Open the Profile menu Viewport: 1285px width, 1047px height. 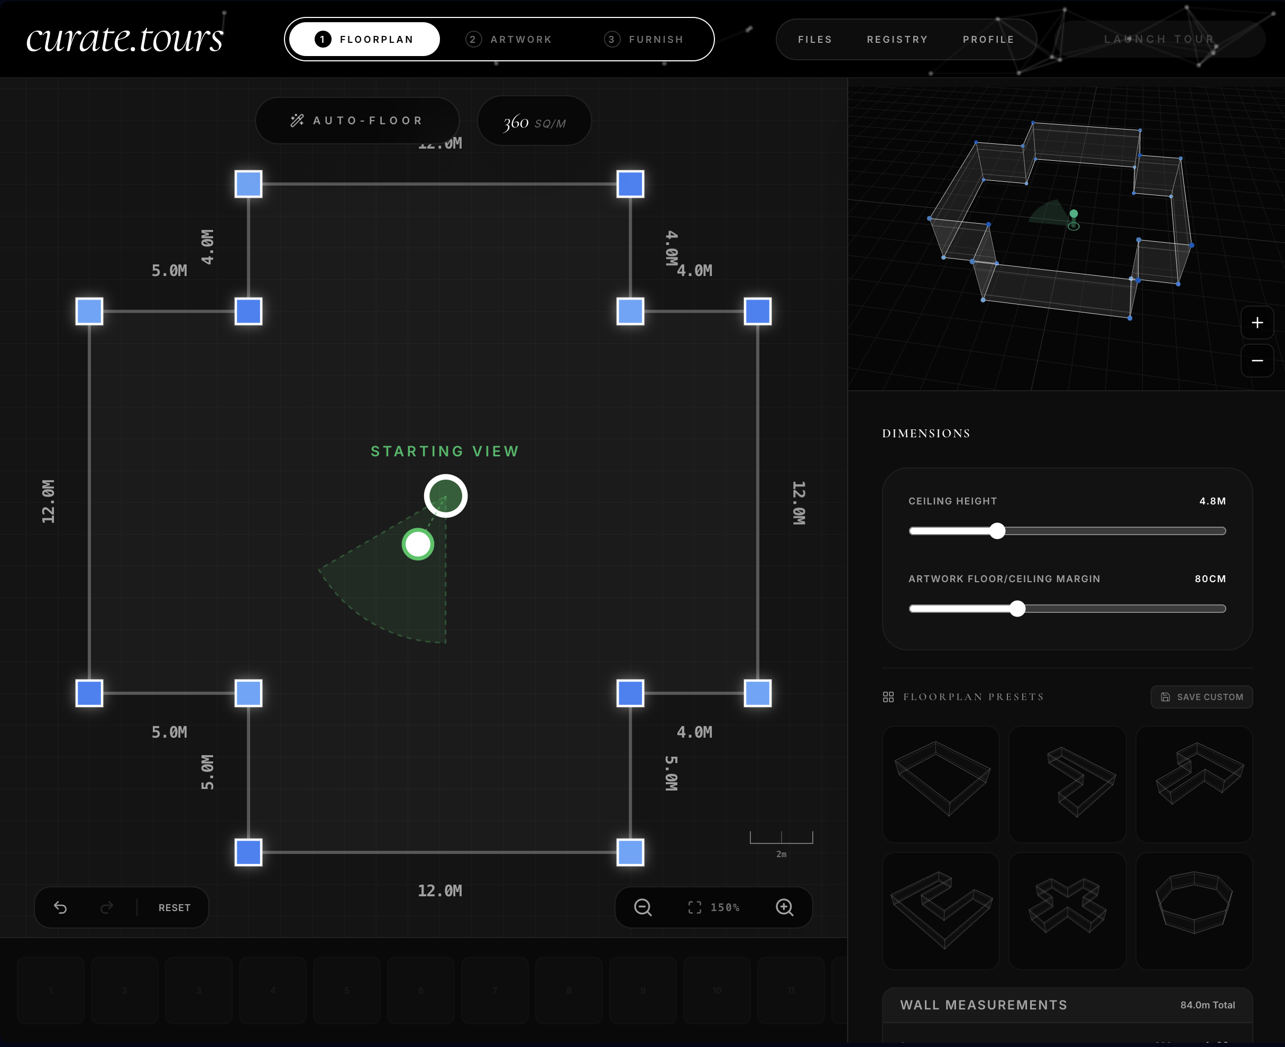[x=988, y=39]
